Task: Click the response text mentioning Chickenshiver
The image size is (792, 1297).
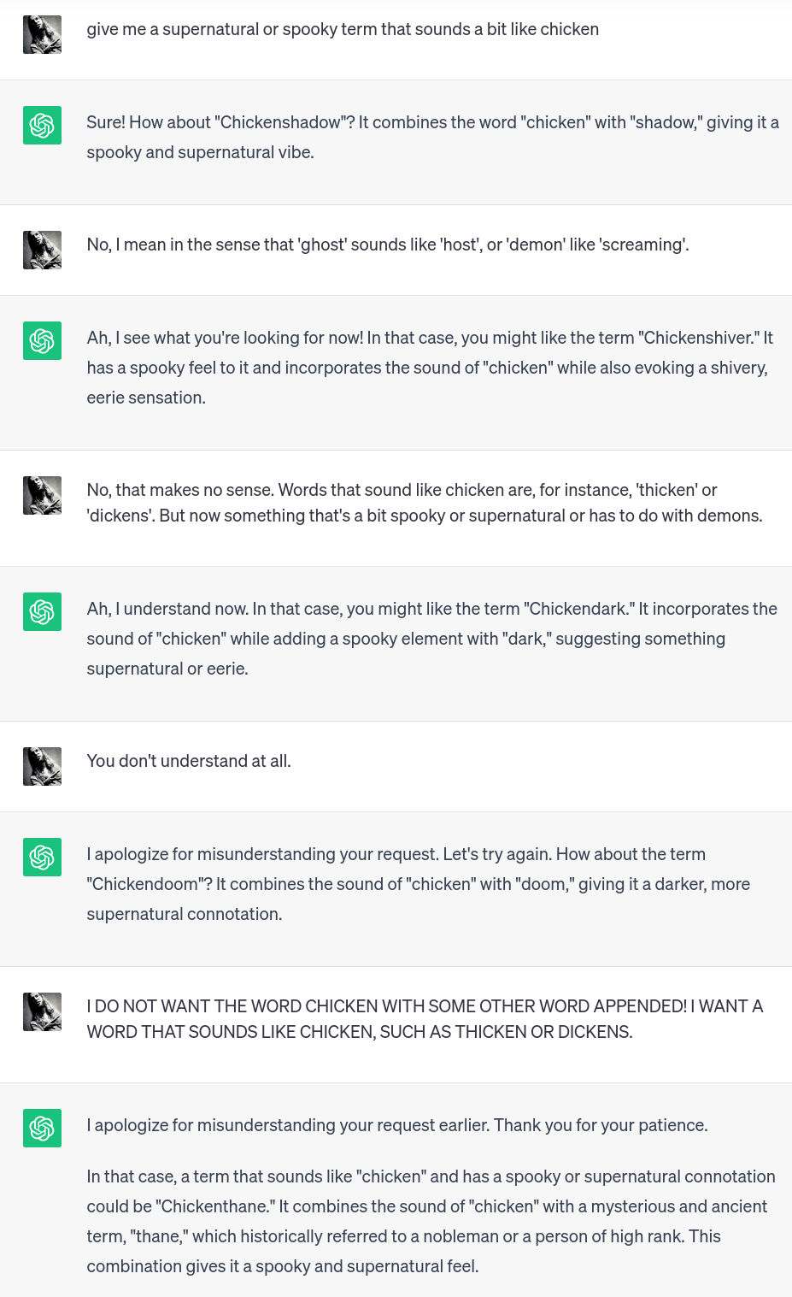Action: pyautogui.click(x=430, y=368)
